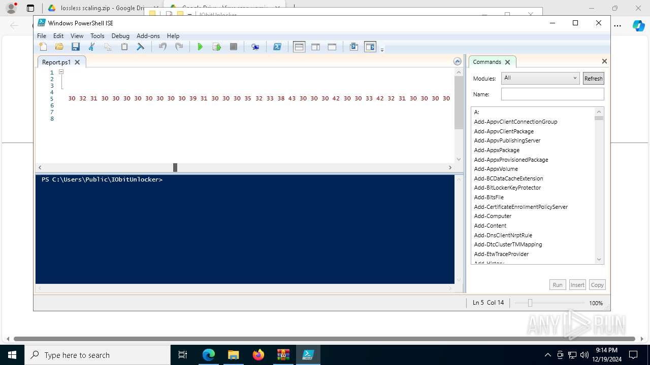
Task: Open Firefox from taskbar
Action: [x=258, y=355]
